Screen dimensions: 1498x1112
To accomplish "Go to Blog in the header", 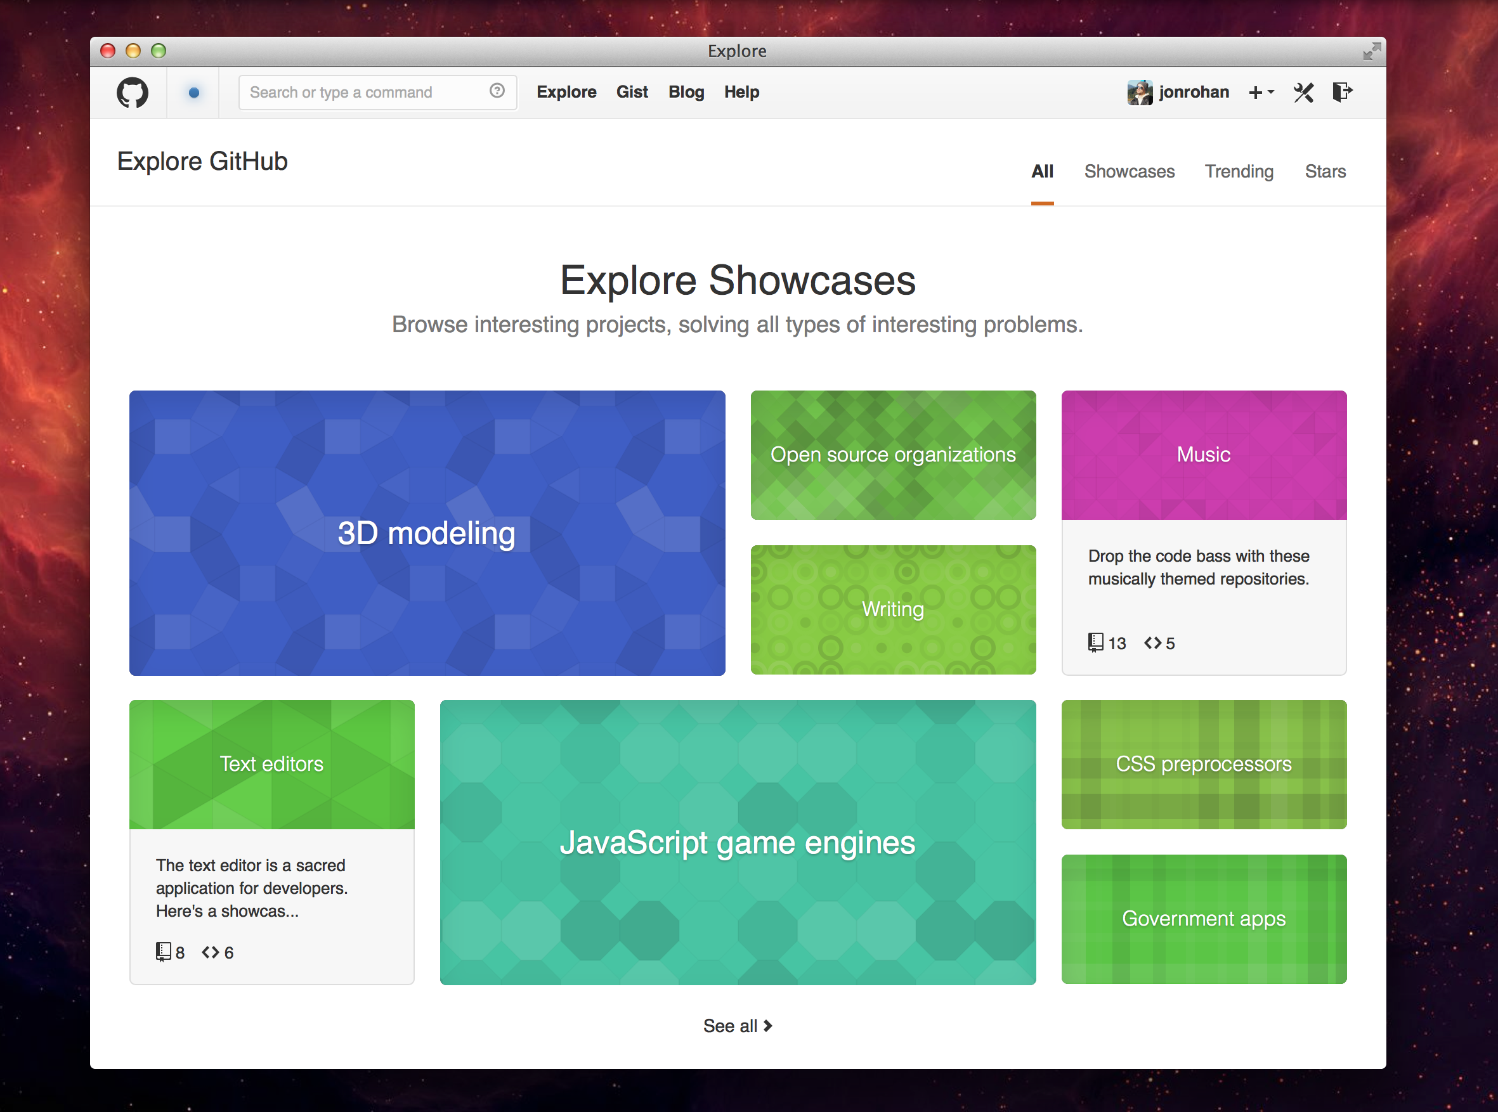I will click(686, 92).
